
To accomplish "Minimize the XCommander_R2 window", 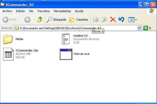I will pos(141,4).
